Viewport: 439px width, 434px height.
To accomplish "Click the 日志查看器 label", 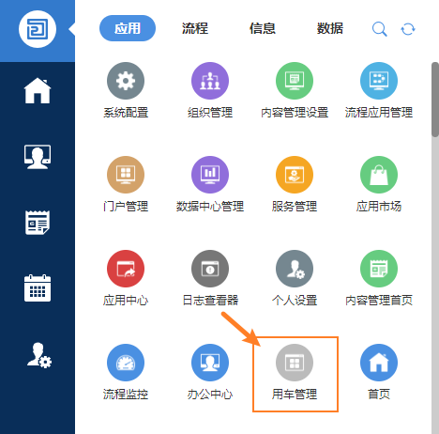I will point(210,301).
